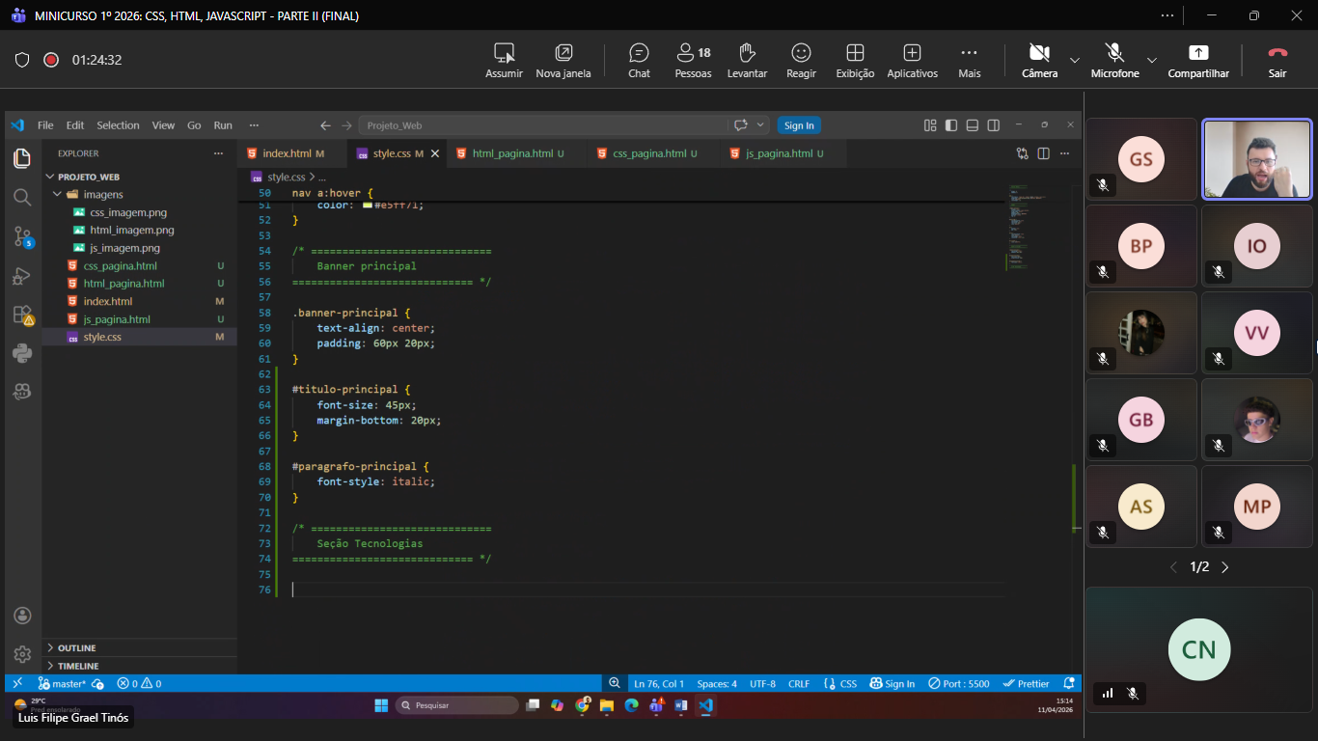Raise hand with the Levantar button
This screenshot has height=741, width=1318.
(747, 60)
